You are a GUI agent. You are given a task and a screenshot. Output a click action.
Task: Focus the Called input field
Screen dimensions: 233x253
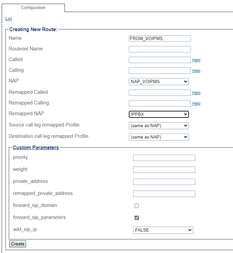(x=160, y=60)
